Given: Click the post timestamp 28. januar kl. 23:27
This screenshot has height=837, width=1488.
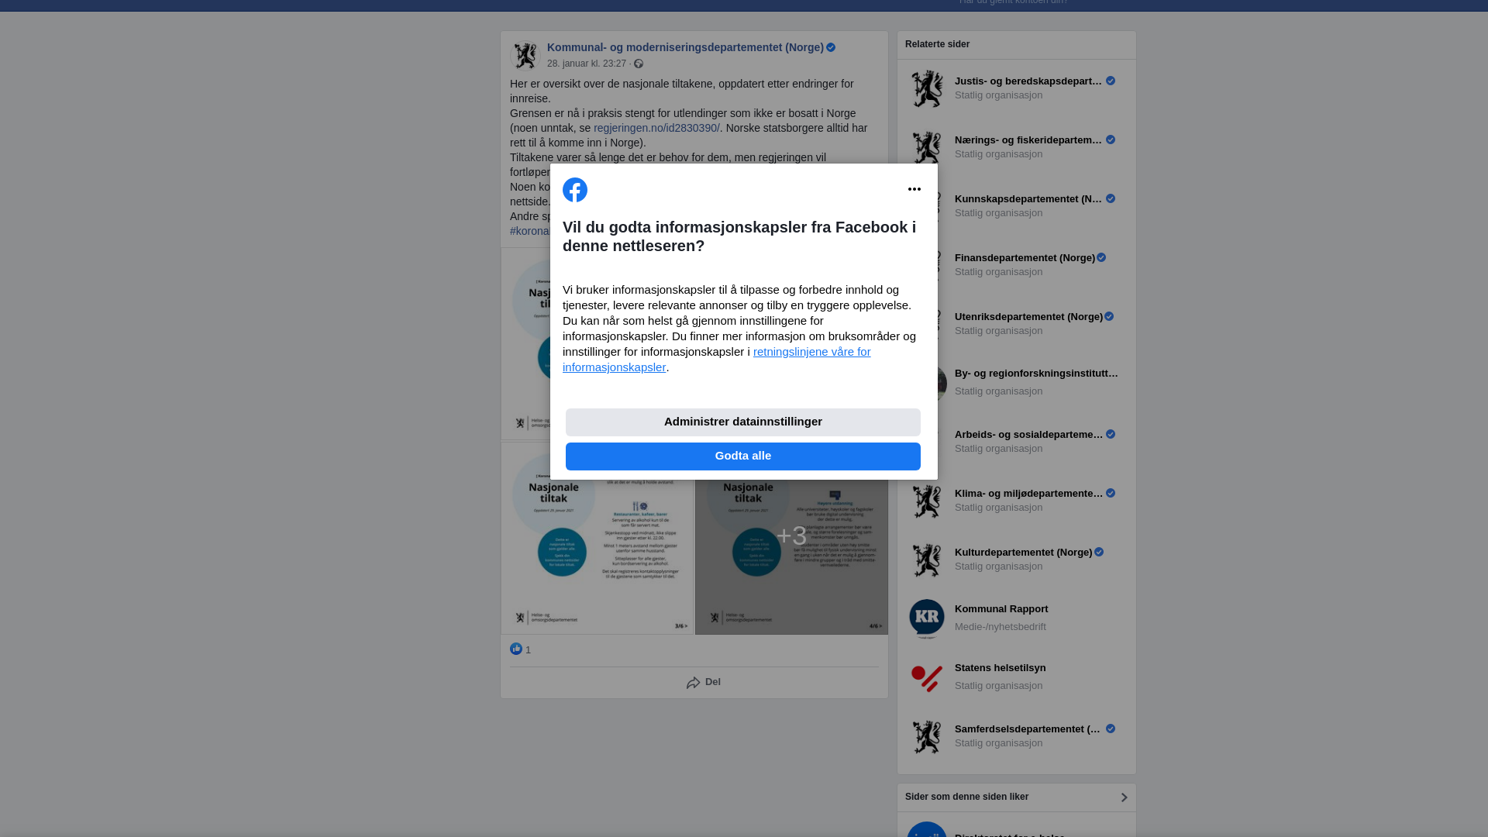Looking at the screenshot, I should [587, 64].
